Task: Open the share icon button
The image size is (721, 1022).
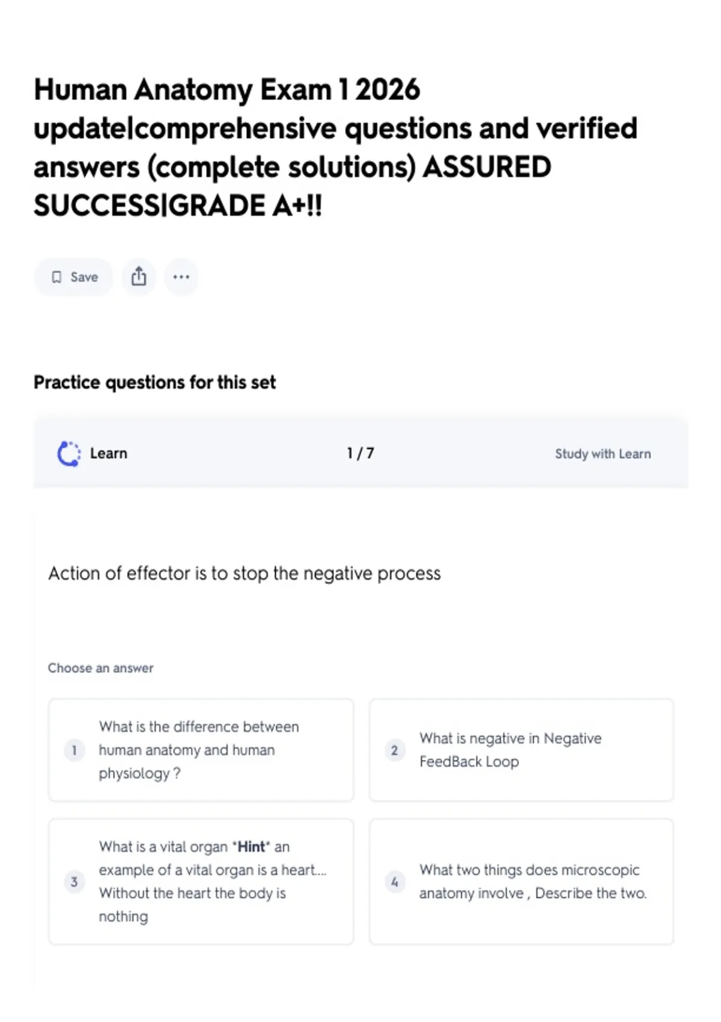Action: [139, 277]
